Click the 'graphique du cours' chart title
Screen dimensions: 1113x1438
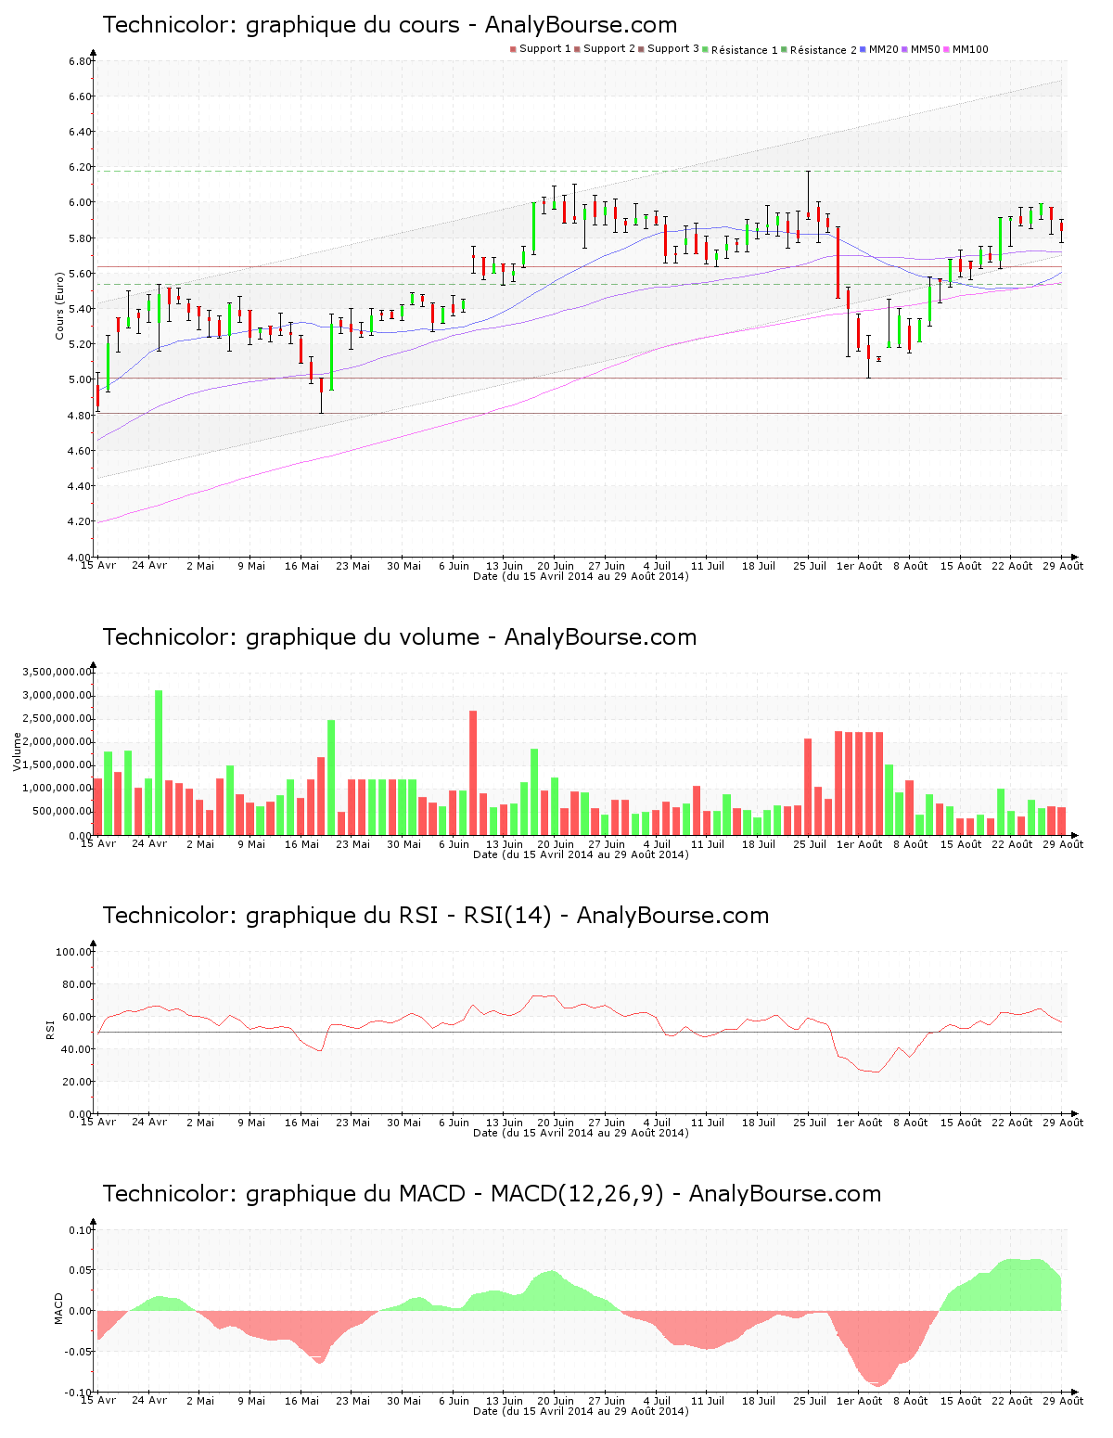390,25
